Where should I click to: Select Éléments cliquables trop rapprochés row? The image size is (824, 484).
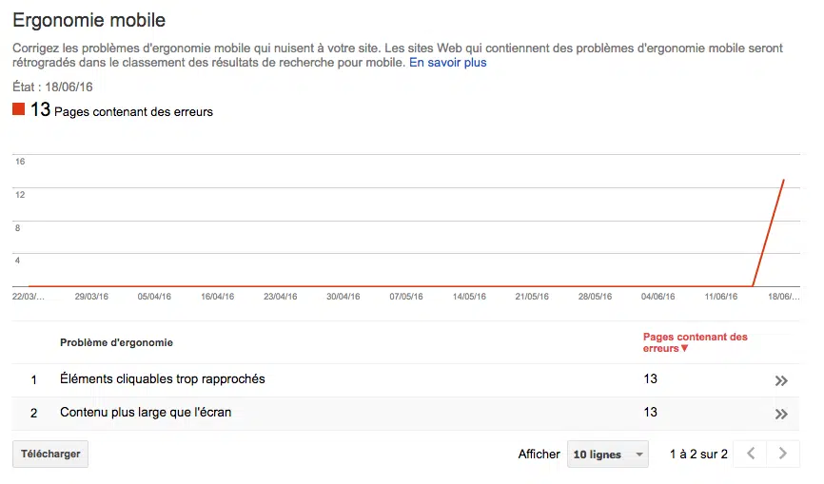point(163,379)
